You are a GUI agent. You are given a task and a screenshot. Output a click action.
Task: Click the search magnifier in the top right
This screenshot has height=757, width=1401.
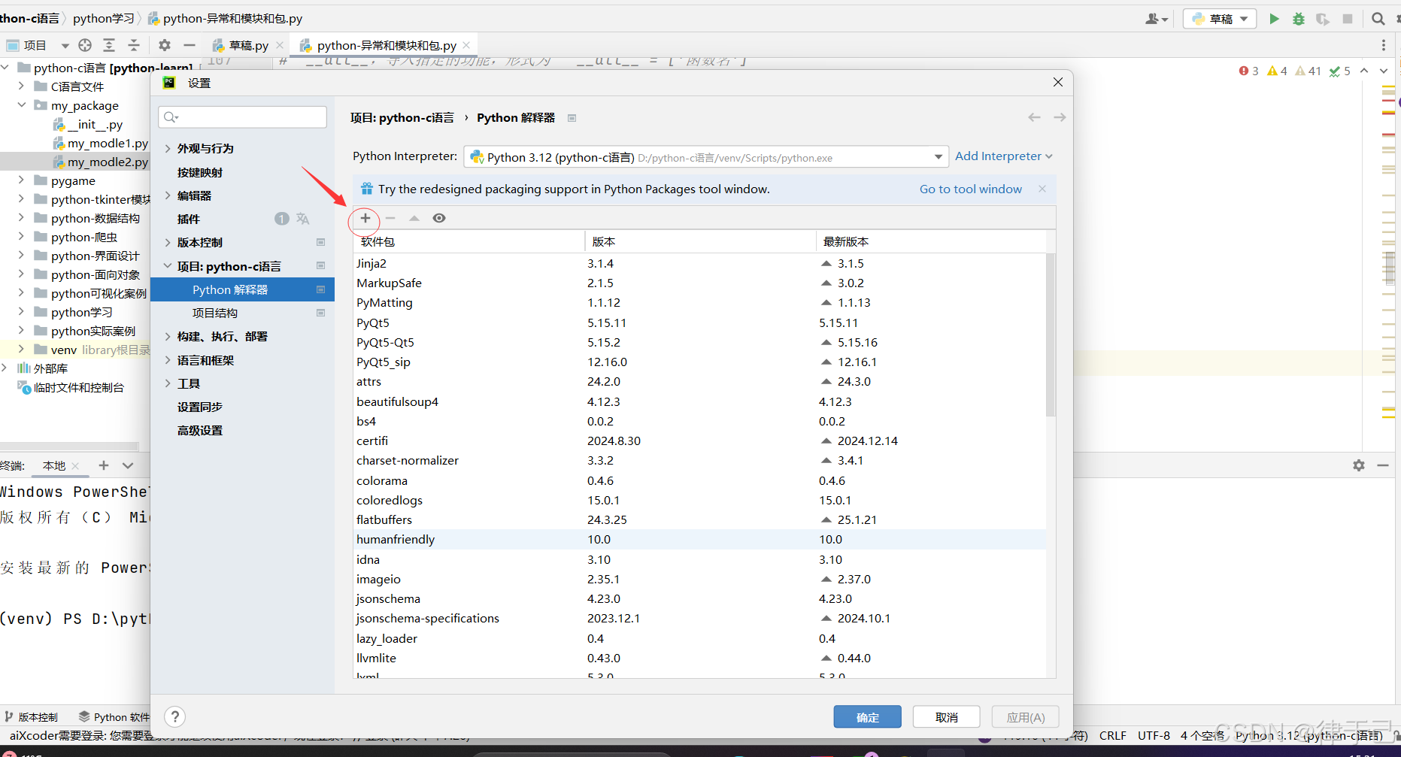pos(1378,19)
